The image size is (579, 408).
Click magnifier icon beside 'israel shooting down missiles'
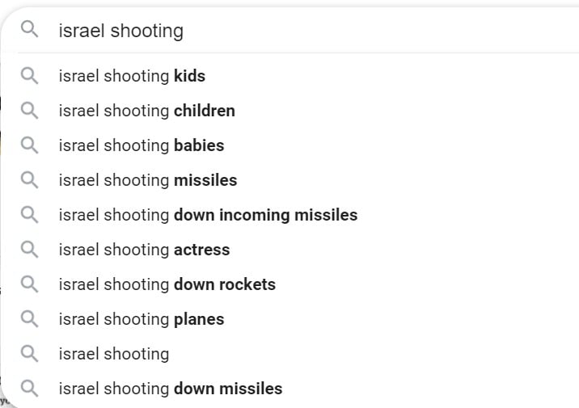[30, 388]
